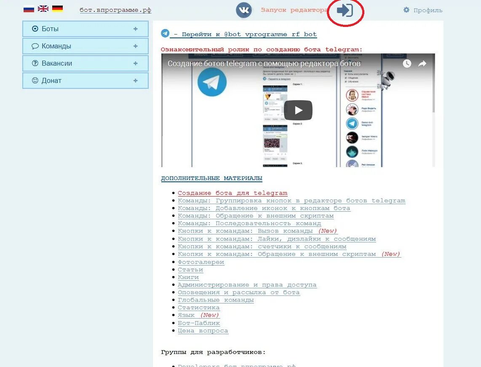Open ДОПОЛНИТЕЛЬНЫЕ МАТЕРИАЛЫ heading link
Viewport: 481px width, 367px height.
(x=212, y=178)
